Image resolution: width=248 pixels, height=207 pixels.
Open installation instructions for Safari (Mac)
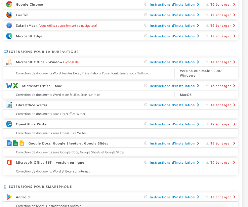(x=174, y=25)
